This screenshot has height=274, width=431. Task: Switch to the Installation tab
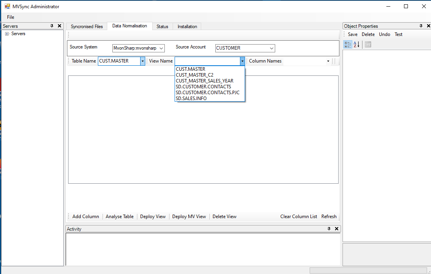coord(187,26)
